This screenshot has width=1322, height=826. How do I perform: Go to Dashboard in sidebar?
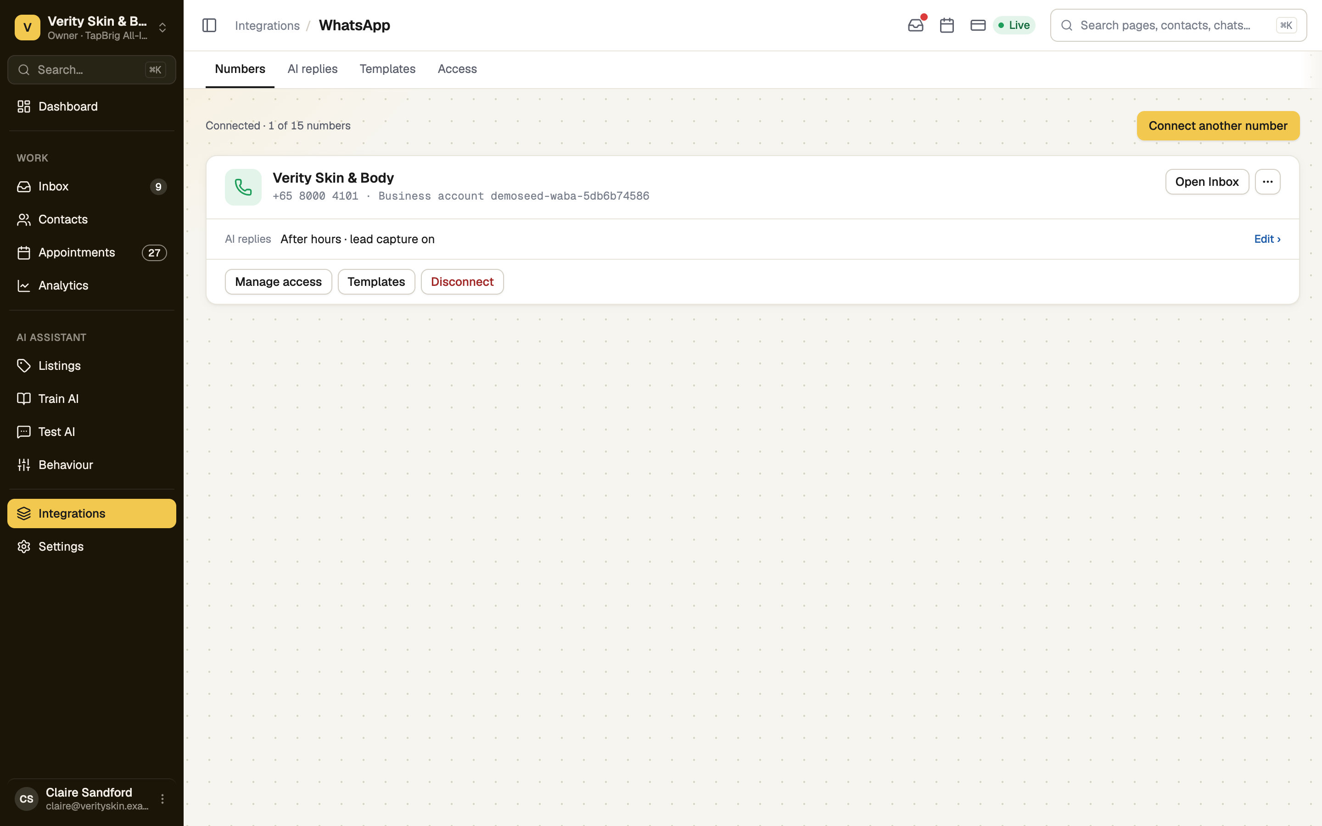pyautogui.click(x=92, y=106)
